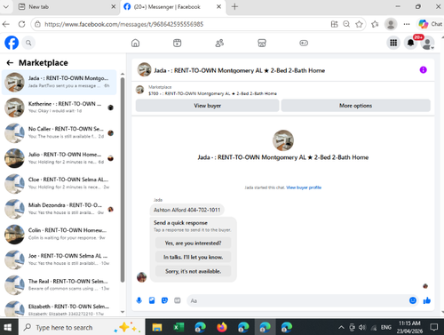Open Katherine RENT-TO-OWN conversation

pos(59,108)
